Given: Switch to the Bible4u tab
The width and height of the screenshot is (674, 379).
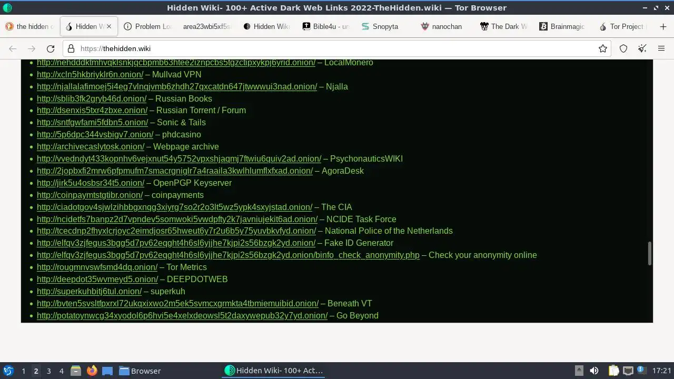Looking at the screenshot, I should [x=326, y=26].
